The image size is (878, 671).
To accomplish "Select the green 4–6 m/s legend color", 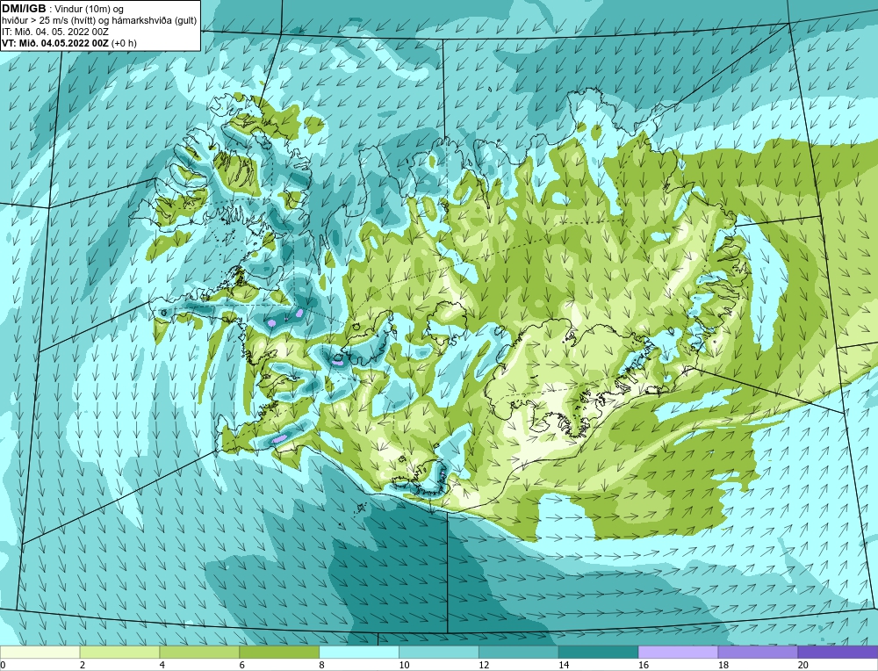I will [199, 652].
